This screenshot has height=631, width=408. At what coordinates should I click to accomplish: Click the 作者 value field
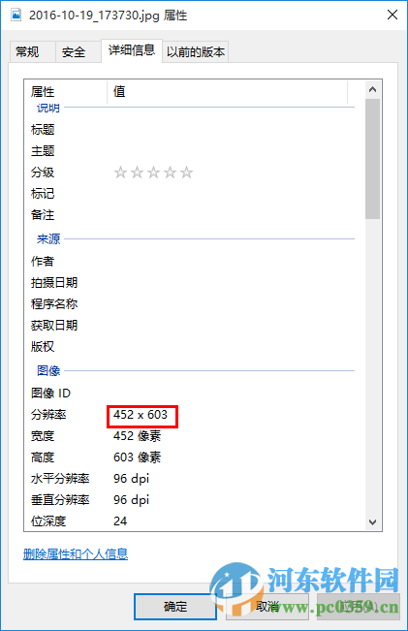tap(232, 261)
